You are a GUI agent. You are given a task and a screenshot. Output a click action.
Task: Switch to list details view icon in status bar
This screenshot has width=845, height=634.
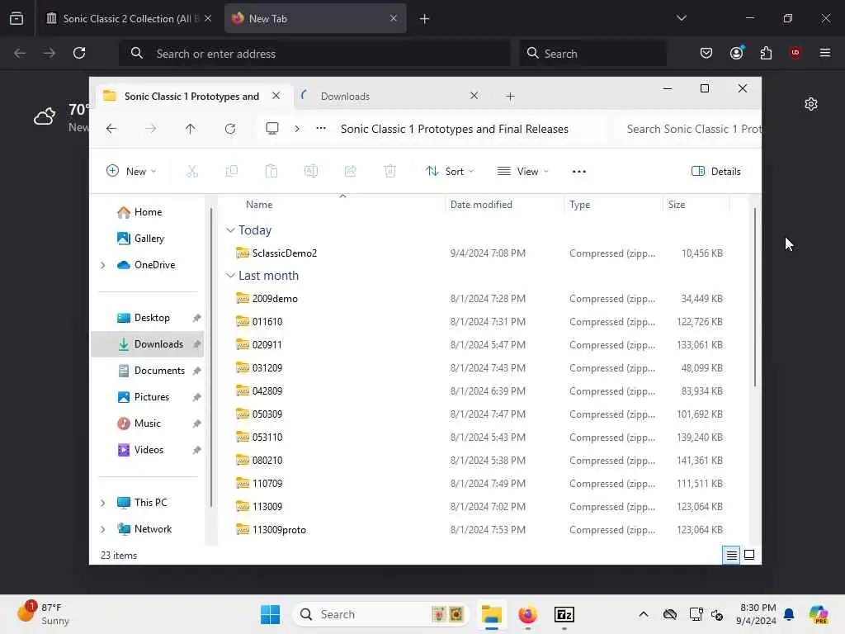pos(732,555)
